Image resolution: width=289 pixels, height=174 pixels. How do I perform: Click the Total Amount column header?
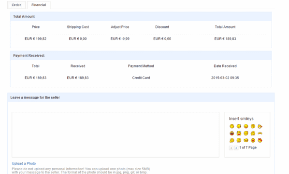(x=225, y=27)
